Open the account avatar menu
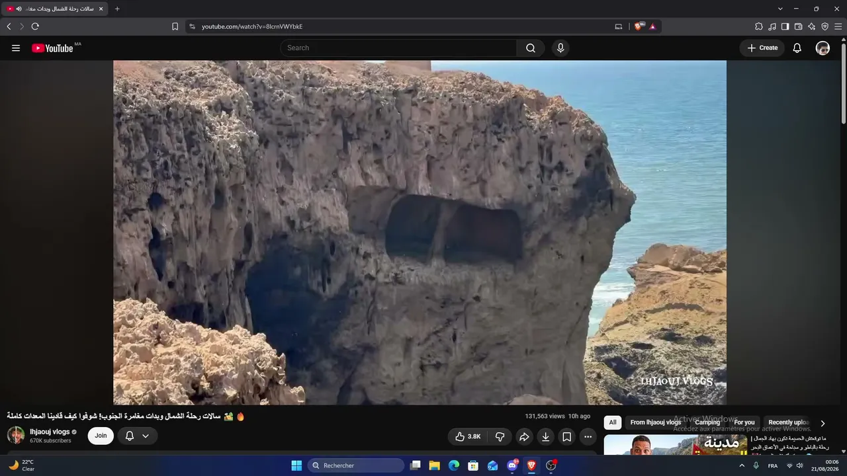847x476 pixels. pyautogui.click(x=823, y=48)
